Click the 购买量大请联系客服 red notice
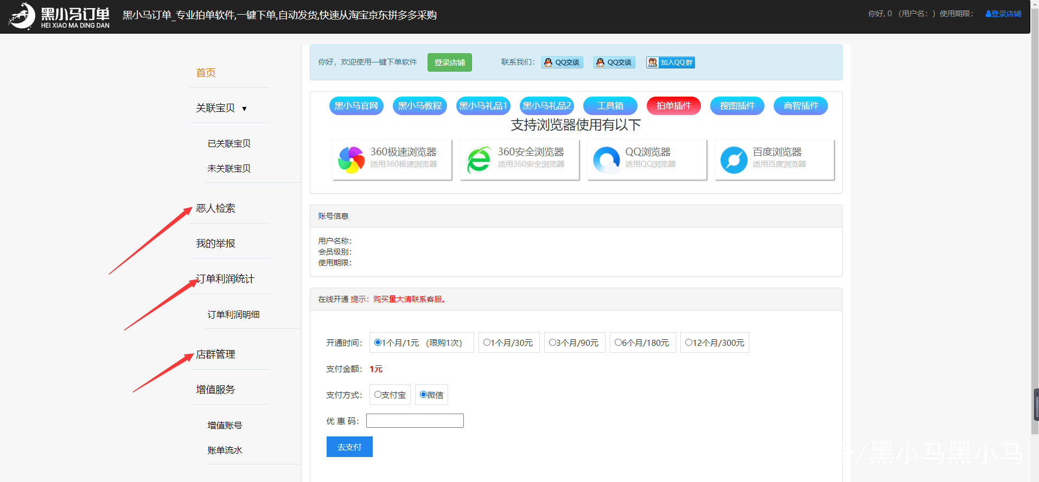This screenshot has height=482, width=1039. pyautogui.click(x=410, y=299)
